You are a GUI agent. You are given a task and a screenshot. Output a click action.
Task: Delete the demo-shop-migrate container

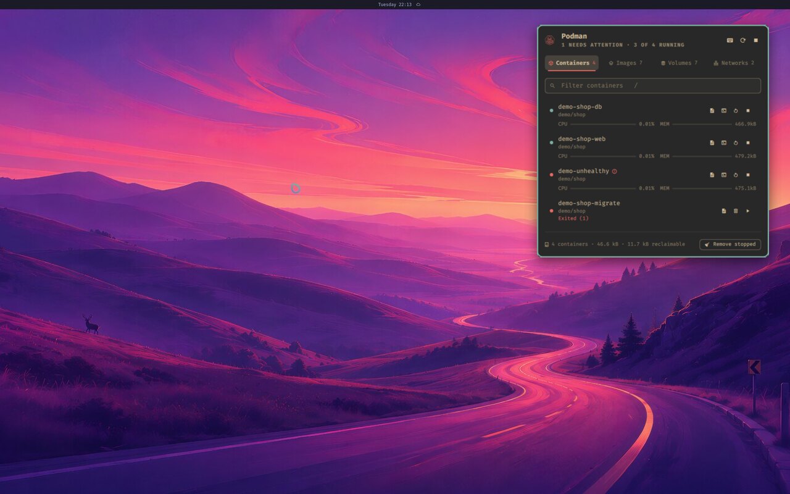click(x=736, y=211)
